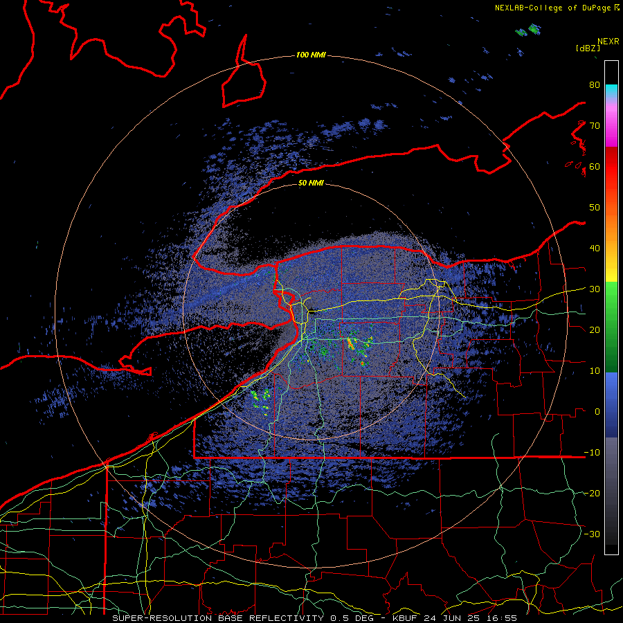
Task: Click the 24 JUN 25 16:55 timestamp
Action: (471, 618)
